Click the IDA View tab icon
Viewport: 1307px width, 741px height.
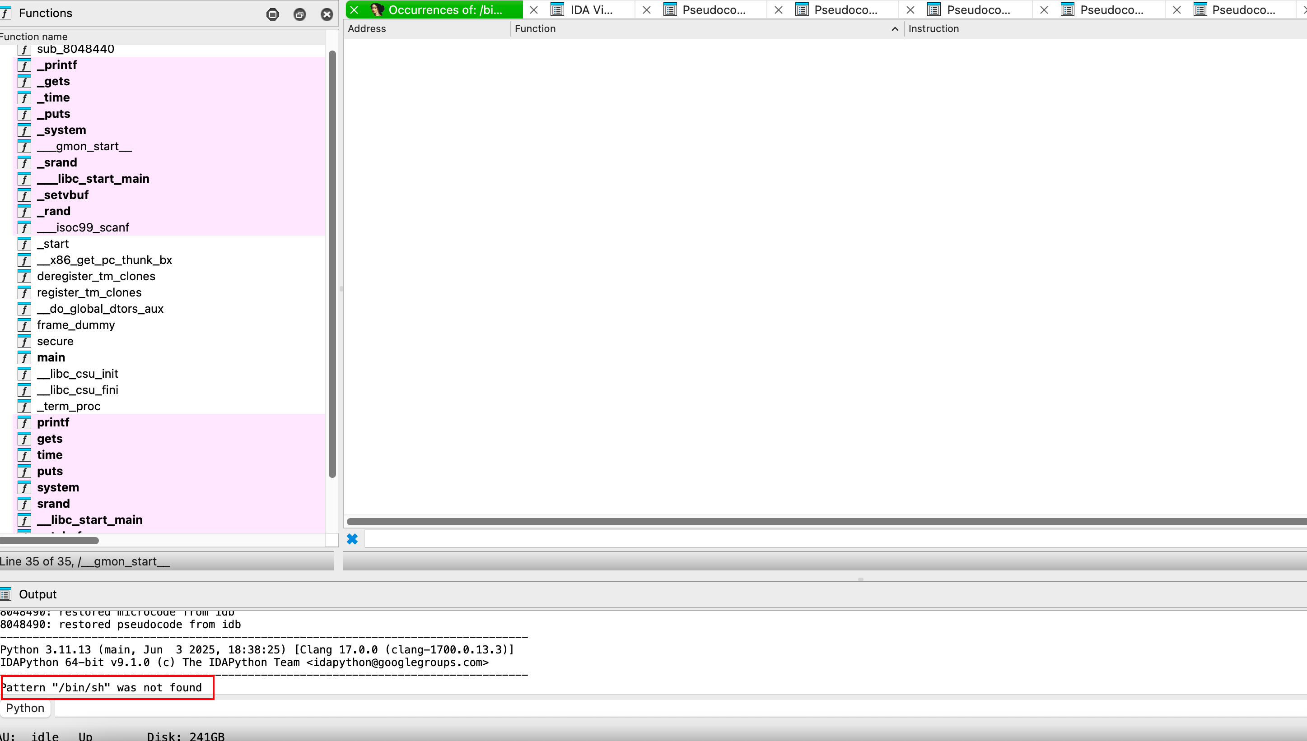[557, 9]
